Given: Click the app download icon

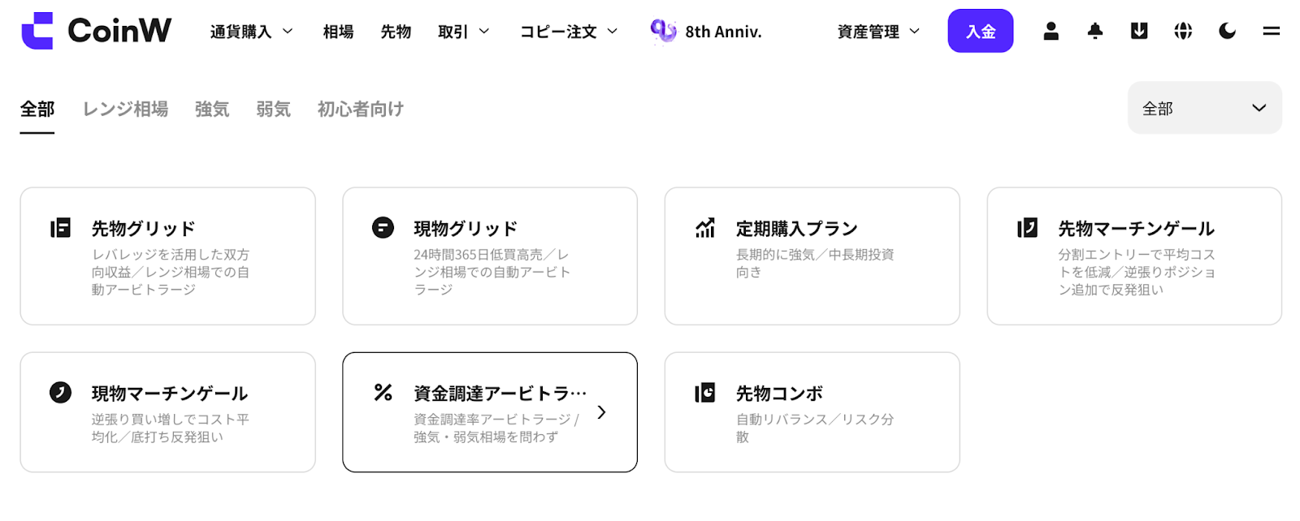Looking at the screenshot, I should click(1139, 31).
